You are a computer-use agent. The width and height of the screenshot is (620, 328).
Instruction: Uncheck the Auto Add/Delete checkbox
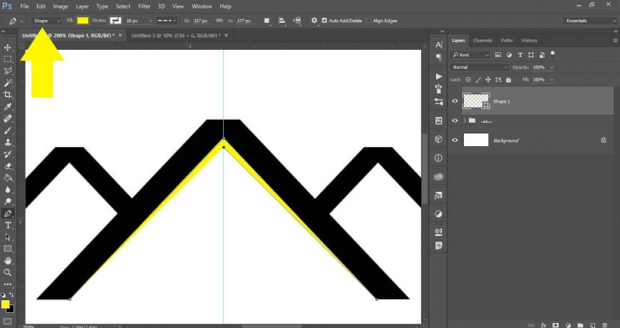pos(325,21)
